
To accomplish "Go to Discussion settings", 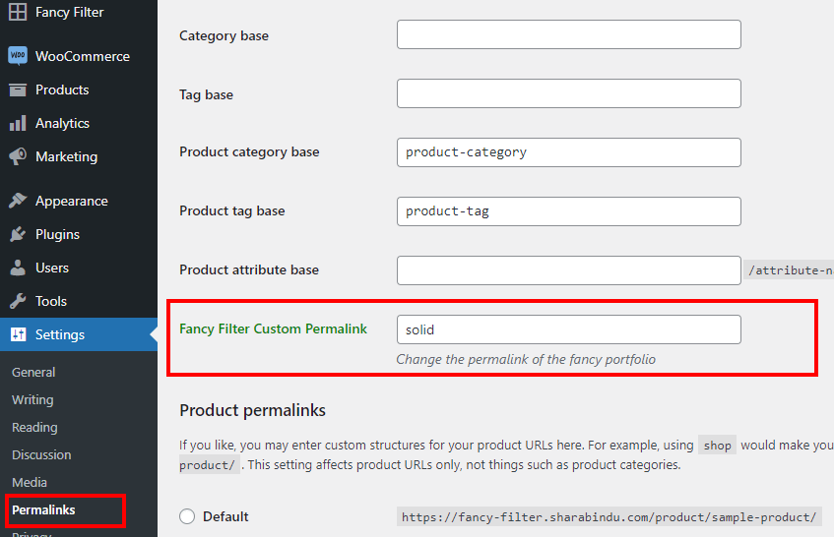I will [41, 454].
